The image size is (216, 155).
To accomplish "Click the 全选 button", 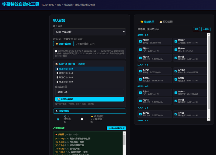I will click(196, 29).
